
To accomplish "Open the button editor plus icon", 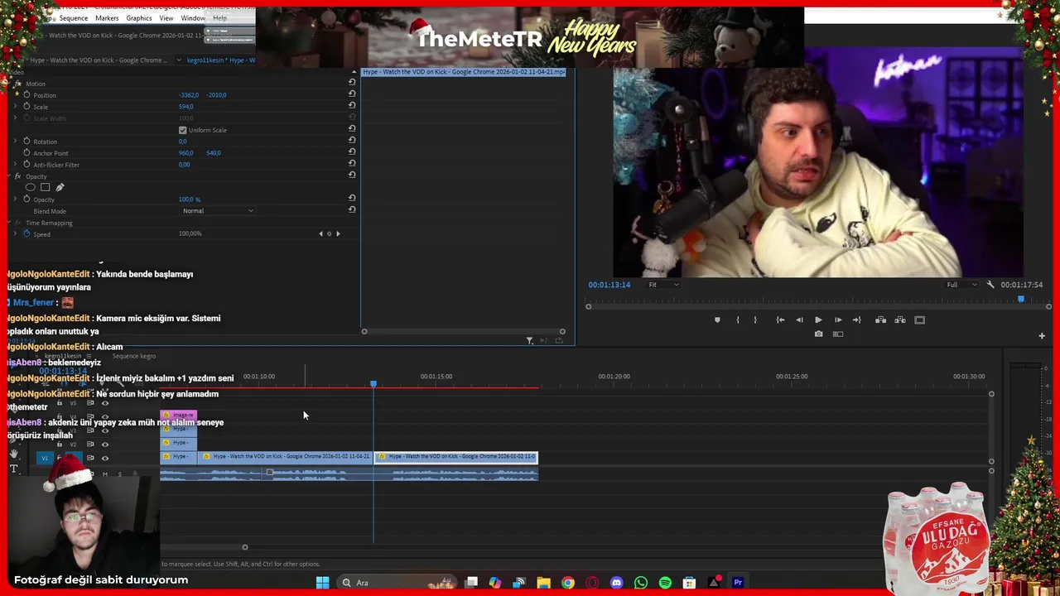I will coord(1042,336).
